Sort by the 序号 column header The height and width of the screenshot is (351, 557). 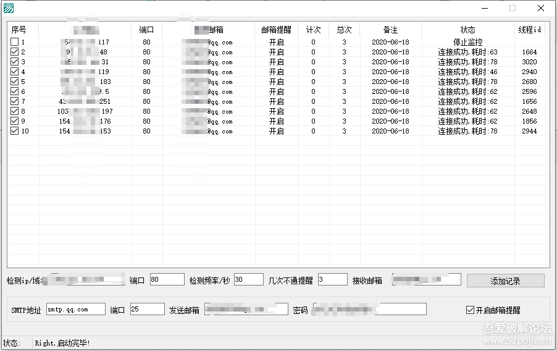coord(23,30)
